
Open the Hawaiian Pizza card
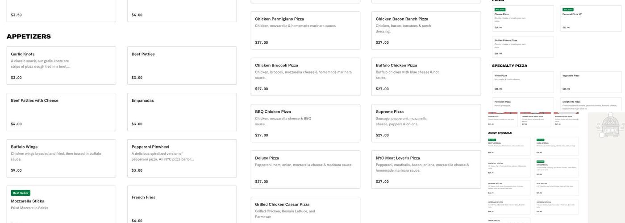tap(523, 105)
